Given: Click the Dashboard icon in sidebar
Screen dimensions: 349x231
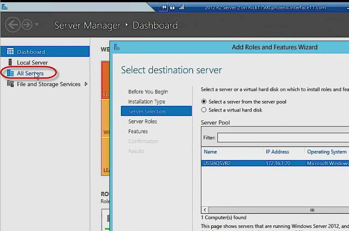Looking at the screenshot, I should (10, 52).
